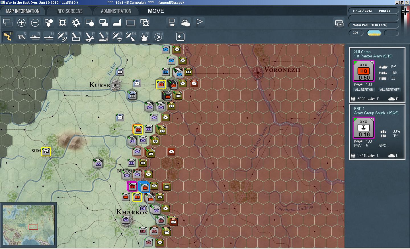Screen dimensions: 410x249
Task: Toggle the hex grid honeycomb icon
Action: tap(49, 22)
